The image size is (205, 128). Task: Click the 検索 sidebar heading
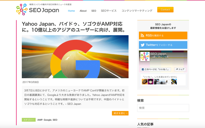click(x=140, y=100)
